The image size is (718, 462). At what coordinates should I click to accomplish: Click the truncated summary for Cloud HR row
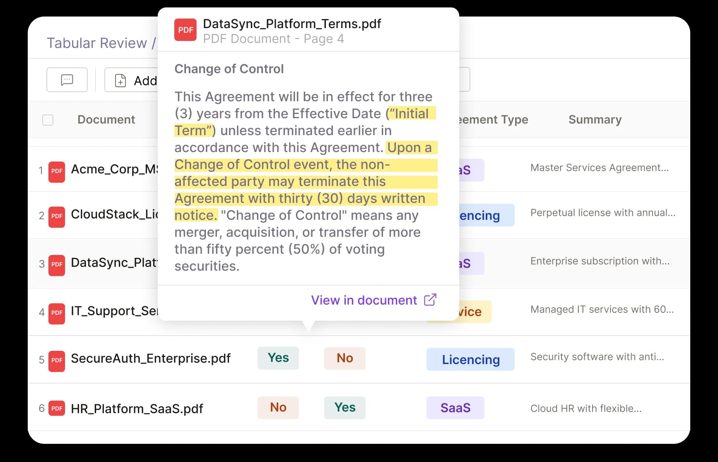click(x=585, y=408)
